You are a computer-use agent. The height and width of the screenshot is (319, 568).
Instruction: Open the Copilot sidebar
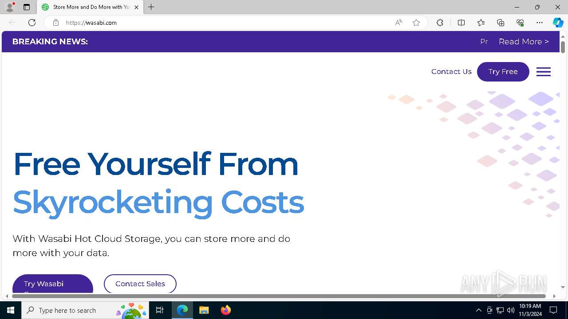pyautogui.click(x=558, y=23)
